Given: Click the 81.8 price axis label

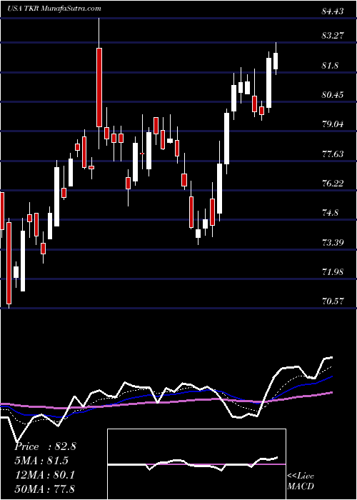Looking at the screenshot, I should click(x=330, y=66).
